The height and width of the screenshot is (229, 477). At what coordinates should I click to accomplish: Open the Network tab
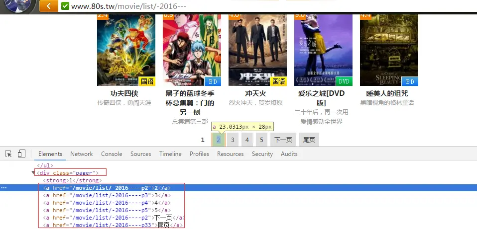pos(82,154)
